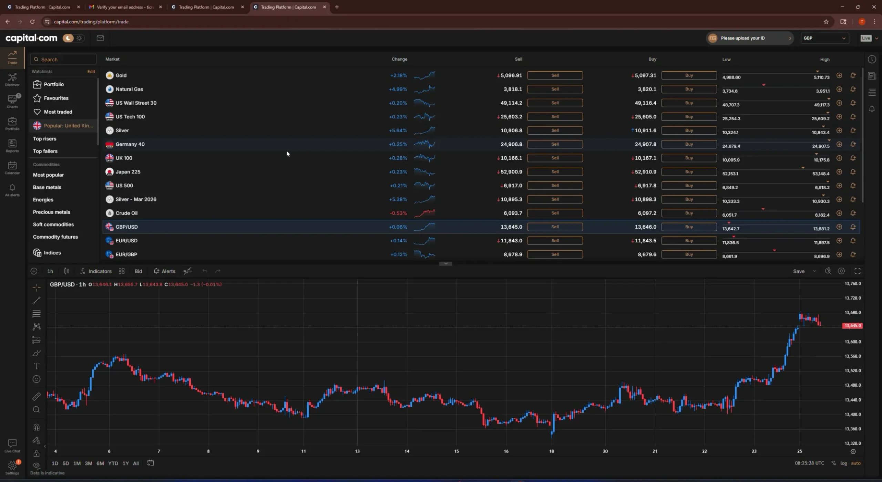Open the Discover sidebar section

12,80
